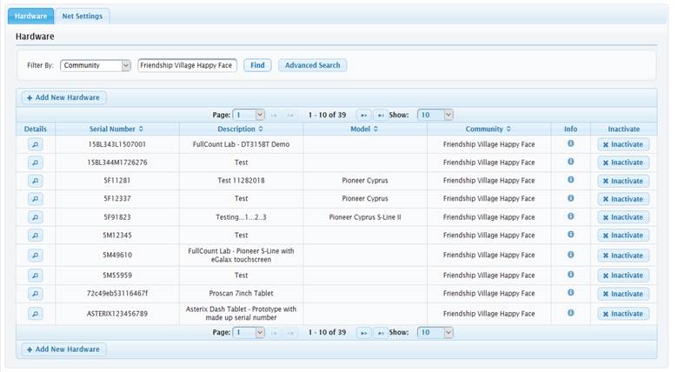Screen dimensions: 678x372
Task: Select description 'FullCount Lab - DT315BT Demo'
Action: click(x=241, y=144)
